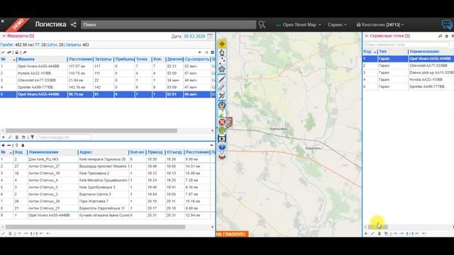454x255 pixels.
Task: Click the Пробег mileage summary label
Action: click(6, 45)
